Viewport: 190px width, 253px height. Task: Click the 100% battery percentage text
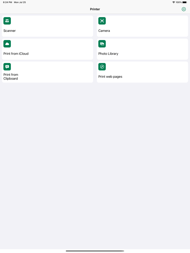click(179, 2)
